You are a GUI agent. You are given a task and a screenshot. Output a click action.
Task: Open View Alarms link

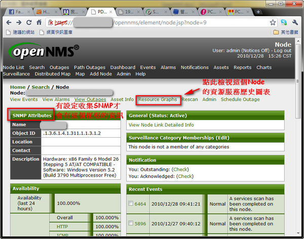click(56, 99)
